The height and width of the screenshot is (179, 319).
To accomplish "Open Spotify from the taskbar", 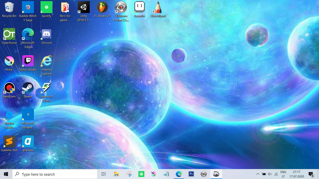I will pyautogui.click(x=141, y=174).
